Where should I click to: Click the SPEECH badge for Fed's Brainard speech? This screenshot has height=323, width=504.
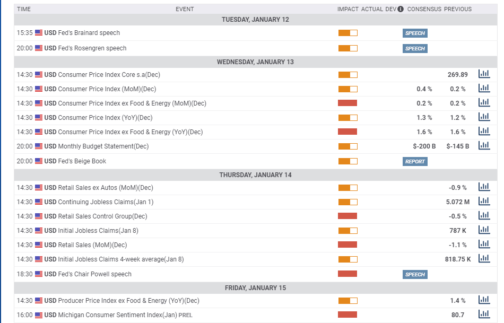415,33
